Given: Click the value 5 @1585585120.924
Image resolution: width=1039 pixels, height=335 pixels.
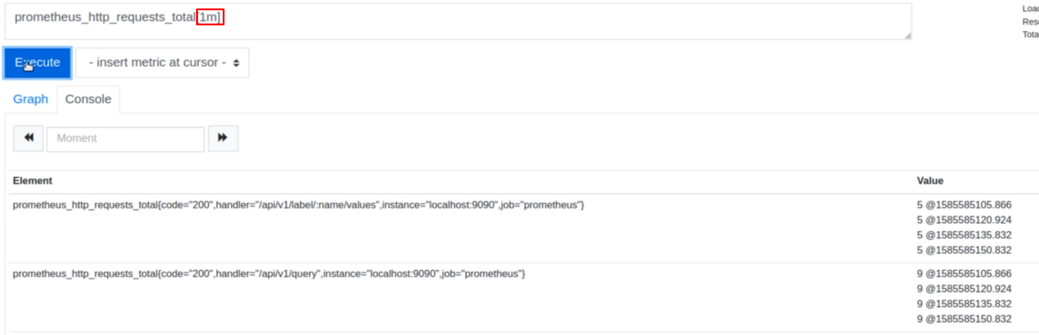Looking at the screenshot, I should (964, 220).
